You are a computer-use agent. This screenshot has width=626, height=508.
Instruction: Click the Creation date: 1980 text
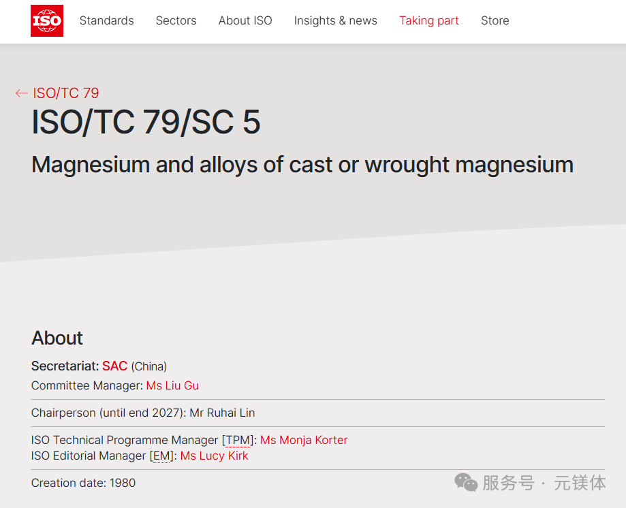pyautogui.click(x=83, y=483)
